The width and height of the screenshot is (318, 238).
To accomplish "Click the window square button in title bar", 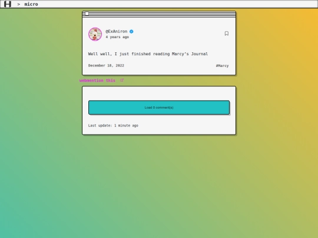I will coord(87,14).
